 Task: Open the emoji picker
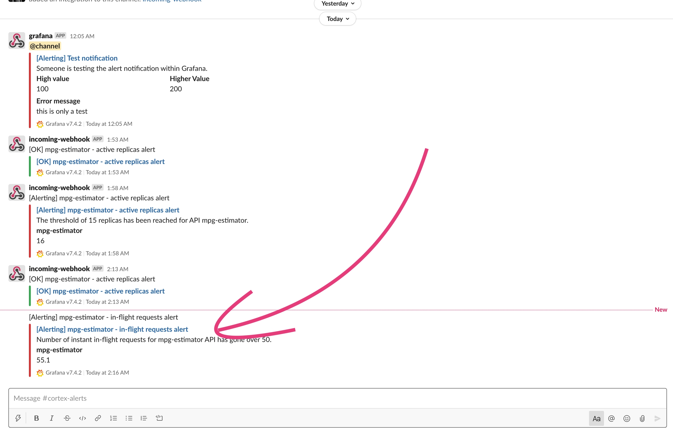coord(627,418)
